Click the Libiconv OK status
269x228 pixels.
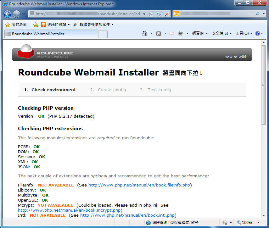[43, 190]
